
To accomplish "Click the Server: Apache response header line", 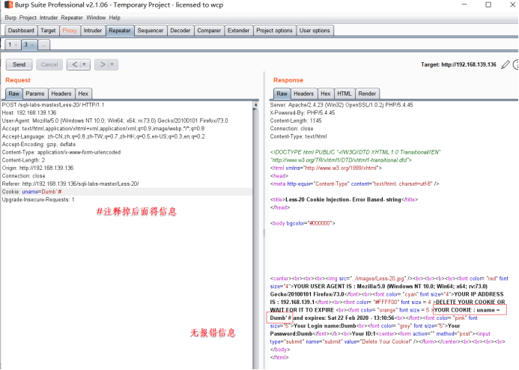I will pos(342,105).
